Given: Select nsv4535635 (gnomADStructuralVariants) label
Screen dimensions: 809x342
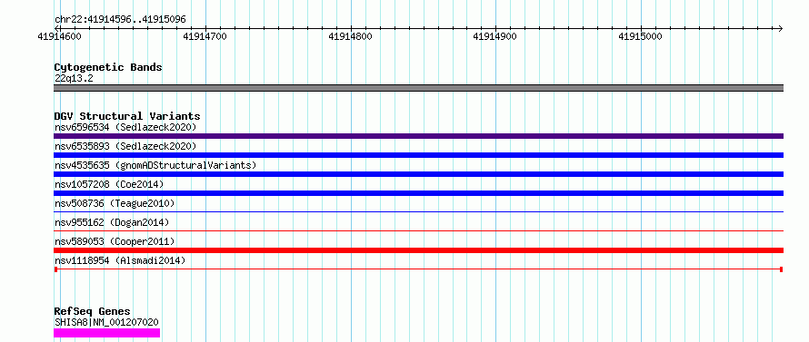Looking at the screenshot, I should point(155,165).
